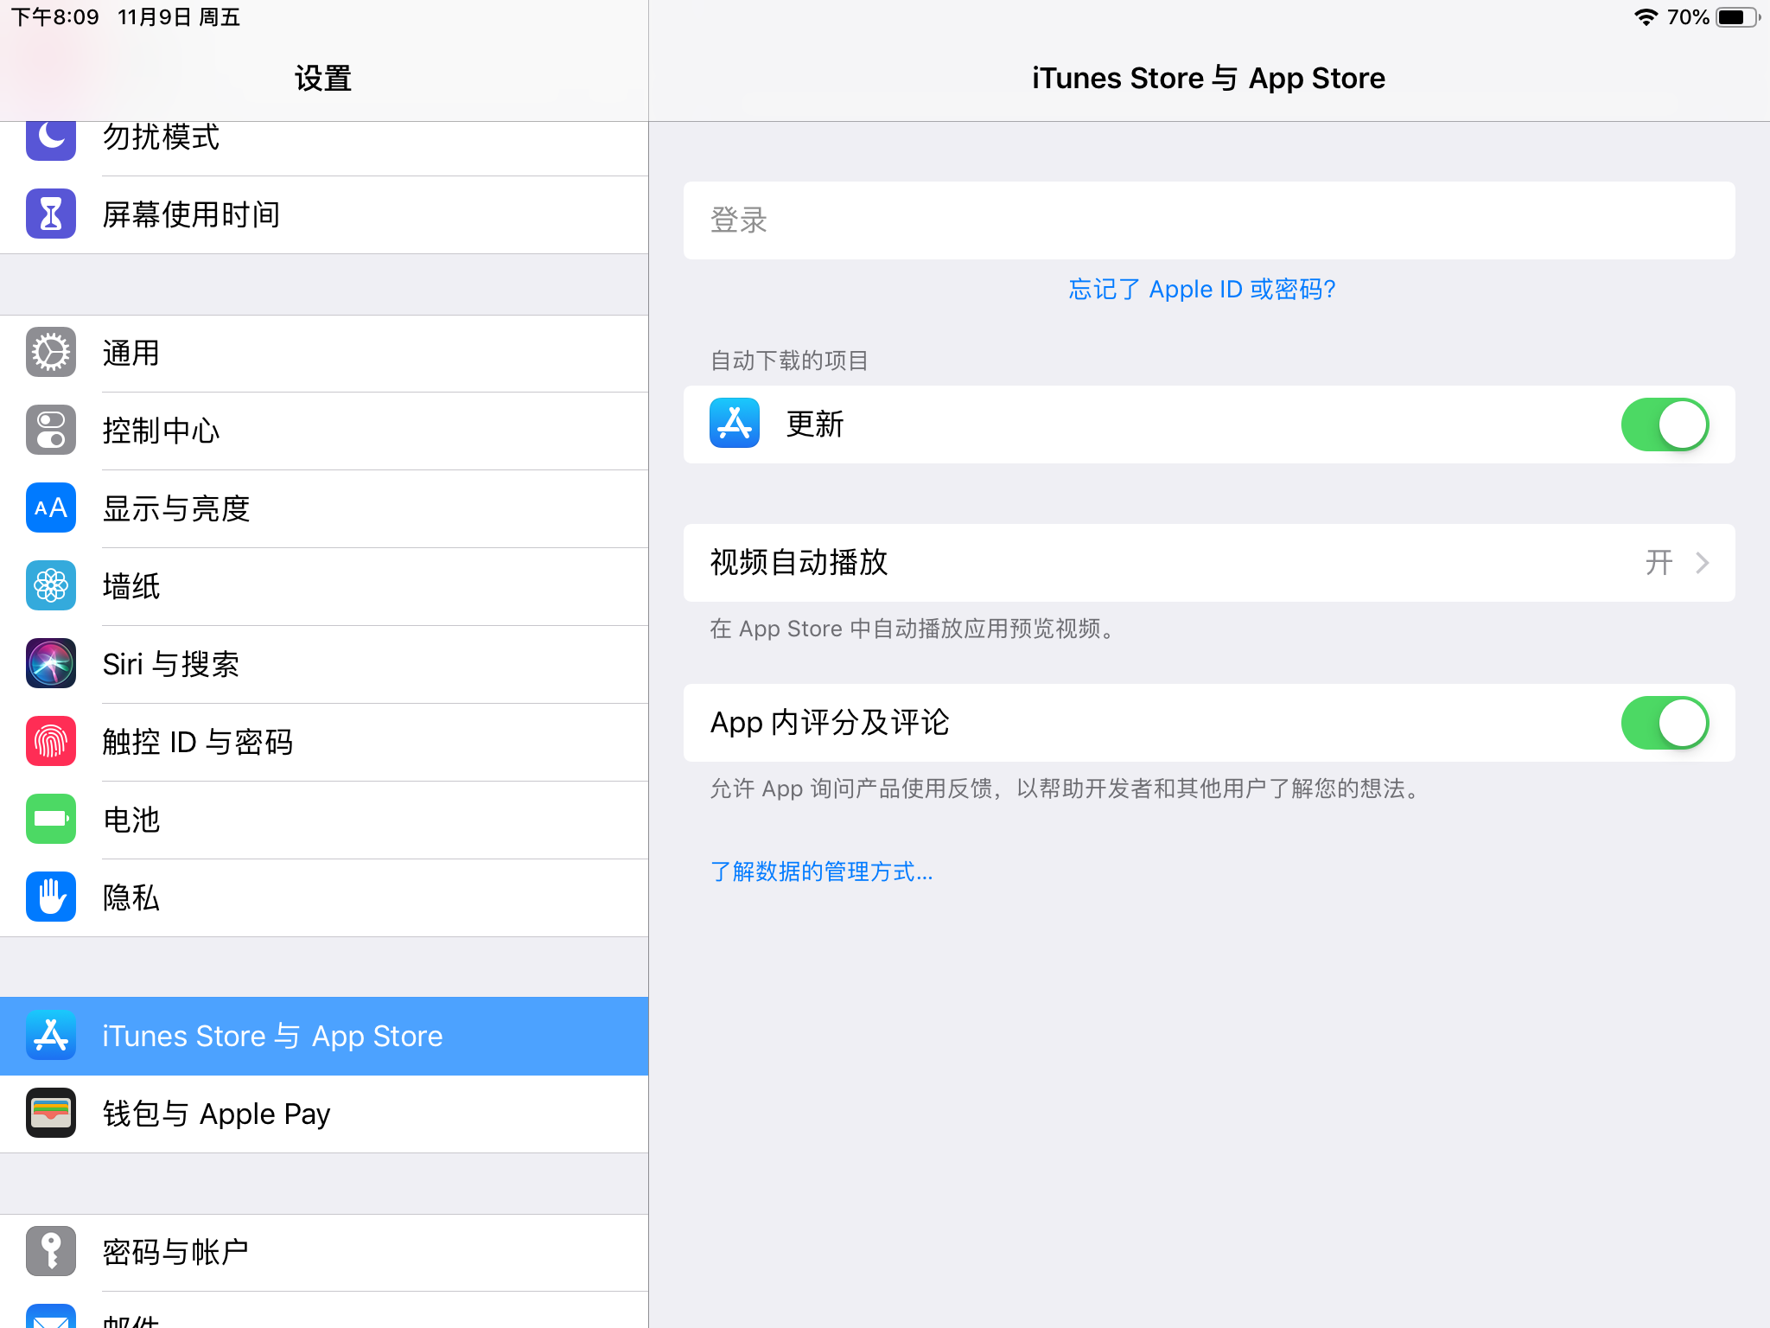The height and width of the screenshot is (1328, 1770).
Task: Tap the battery status icon in status bar
Action: tap(1738, 17)
